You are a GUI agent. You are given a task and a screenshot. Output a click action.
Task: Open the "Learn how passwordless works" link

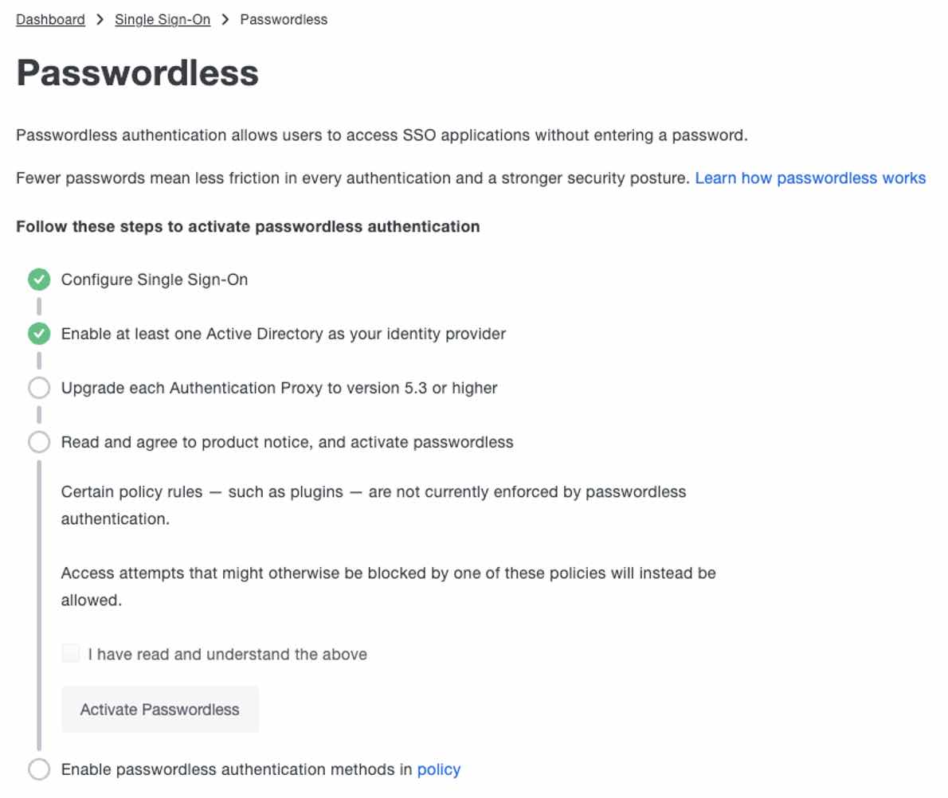coord(809,178)
